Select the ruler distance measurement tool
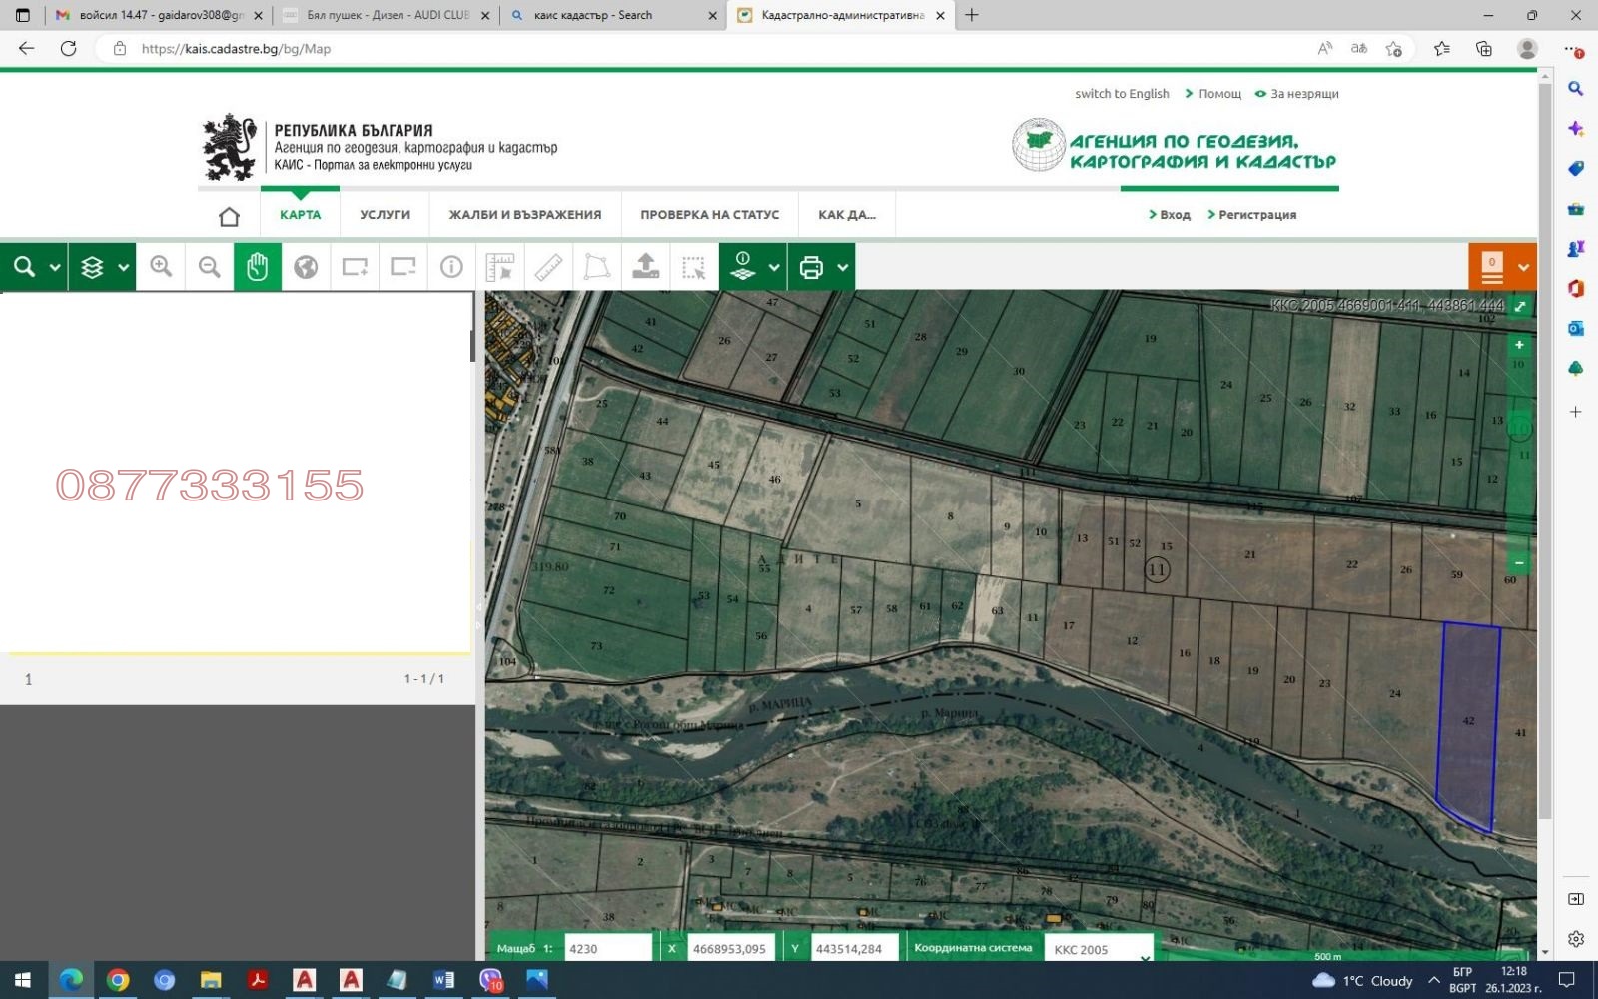This screenshot has width=1598, height=999. [548, 267]
